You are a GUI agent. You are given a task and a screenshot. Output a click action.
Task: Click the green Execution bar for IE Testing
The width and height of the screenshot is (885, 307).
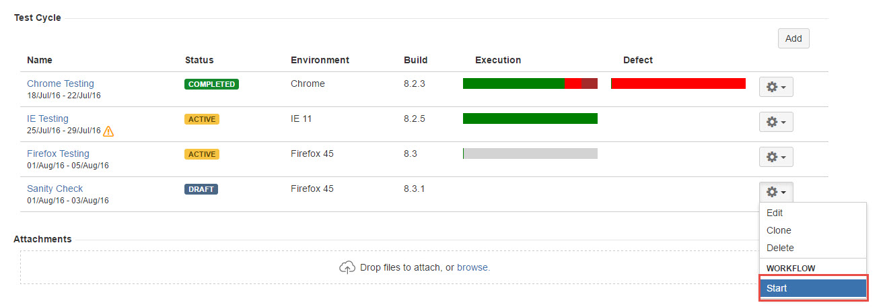[530, 118]
